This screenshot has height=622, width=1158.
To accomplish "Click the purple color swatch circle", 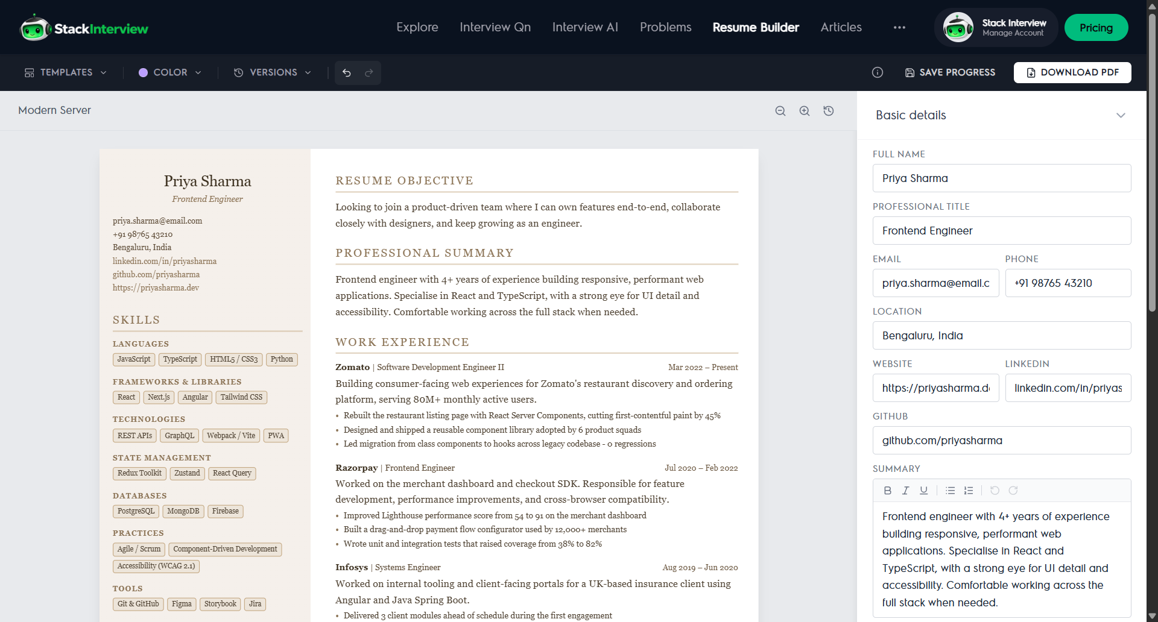I will (143, 72).
